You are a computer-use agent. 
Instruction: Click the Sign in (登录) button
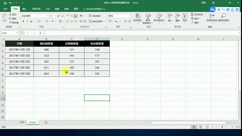tap(204, 3)
